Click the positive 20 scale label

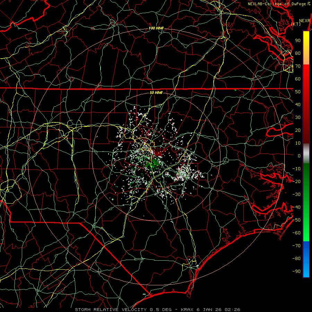(298, 130)
